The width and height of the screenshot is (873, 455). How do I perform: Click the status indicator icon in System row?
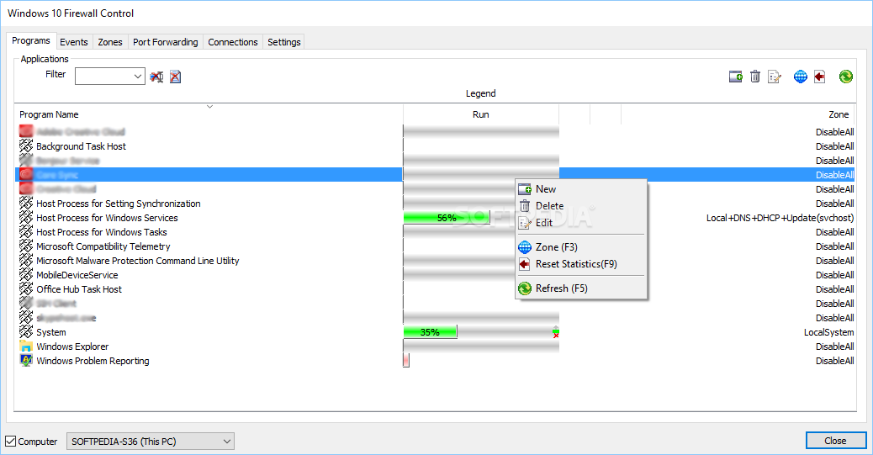click(x=556, y=332)
